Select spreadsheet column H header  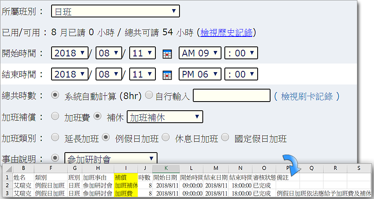point(98,168)
